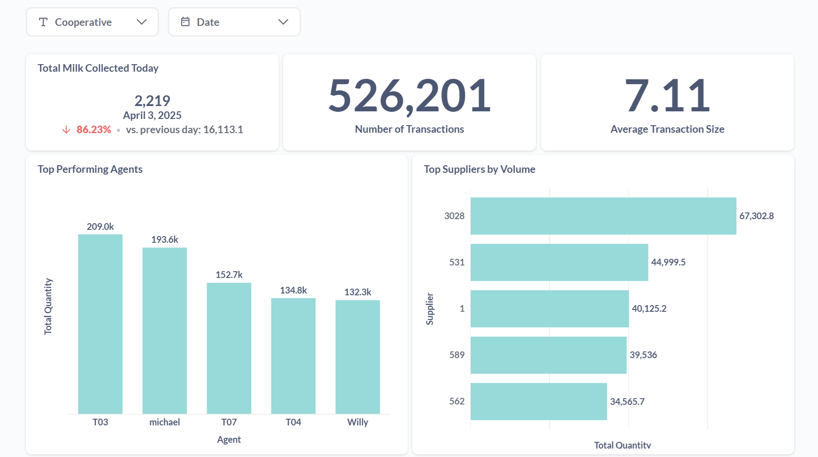Select the bar for supplier 531
This screenshot has height=457, width=818.
(559, 262)
